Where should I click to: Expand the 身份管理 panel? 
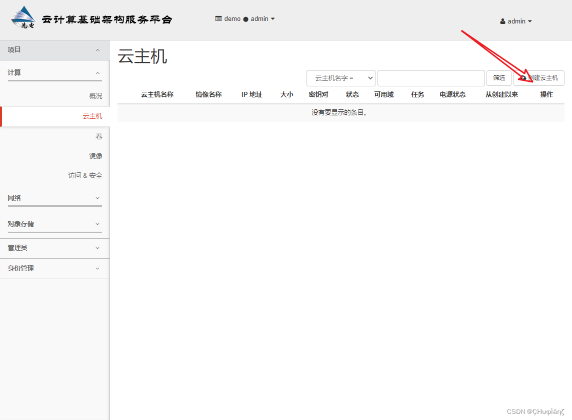[x=54, y=269]
